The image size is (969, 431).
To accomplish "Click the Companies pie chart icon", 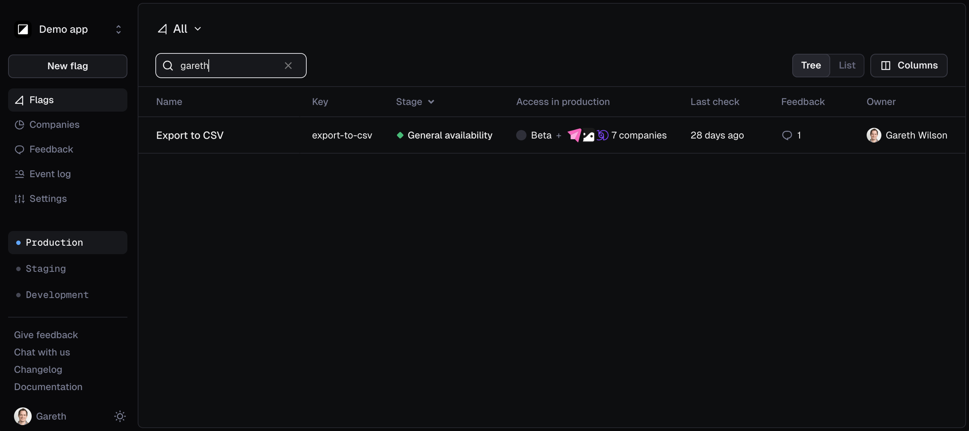I will tap(19, 125).
